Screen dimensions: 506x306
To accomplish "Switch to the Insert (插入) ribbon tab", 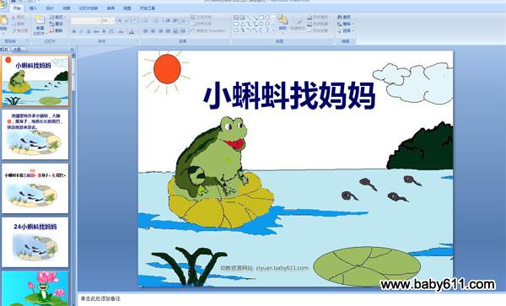I will pos(33,8).
